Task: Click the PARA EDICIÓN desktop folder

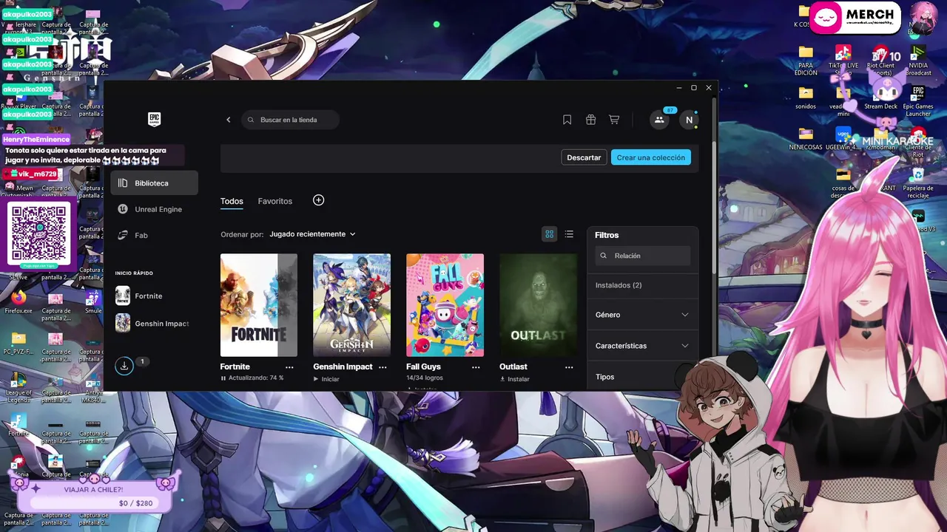Action: pos(806,61)
